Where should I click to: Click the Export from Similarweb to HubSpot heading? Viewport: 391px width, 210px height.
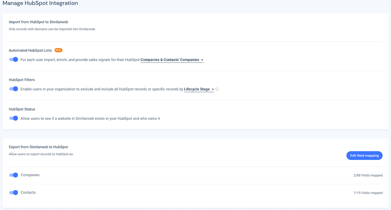pos(38,147)
